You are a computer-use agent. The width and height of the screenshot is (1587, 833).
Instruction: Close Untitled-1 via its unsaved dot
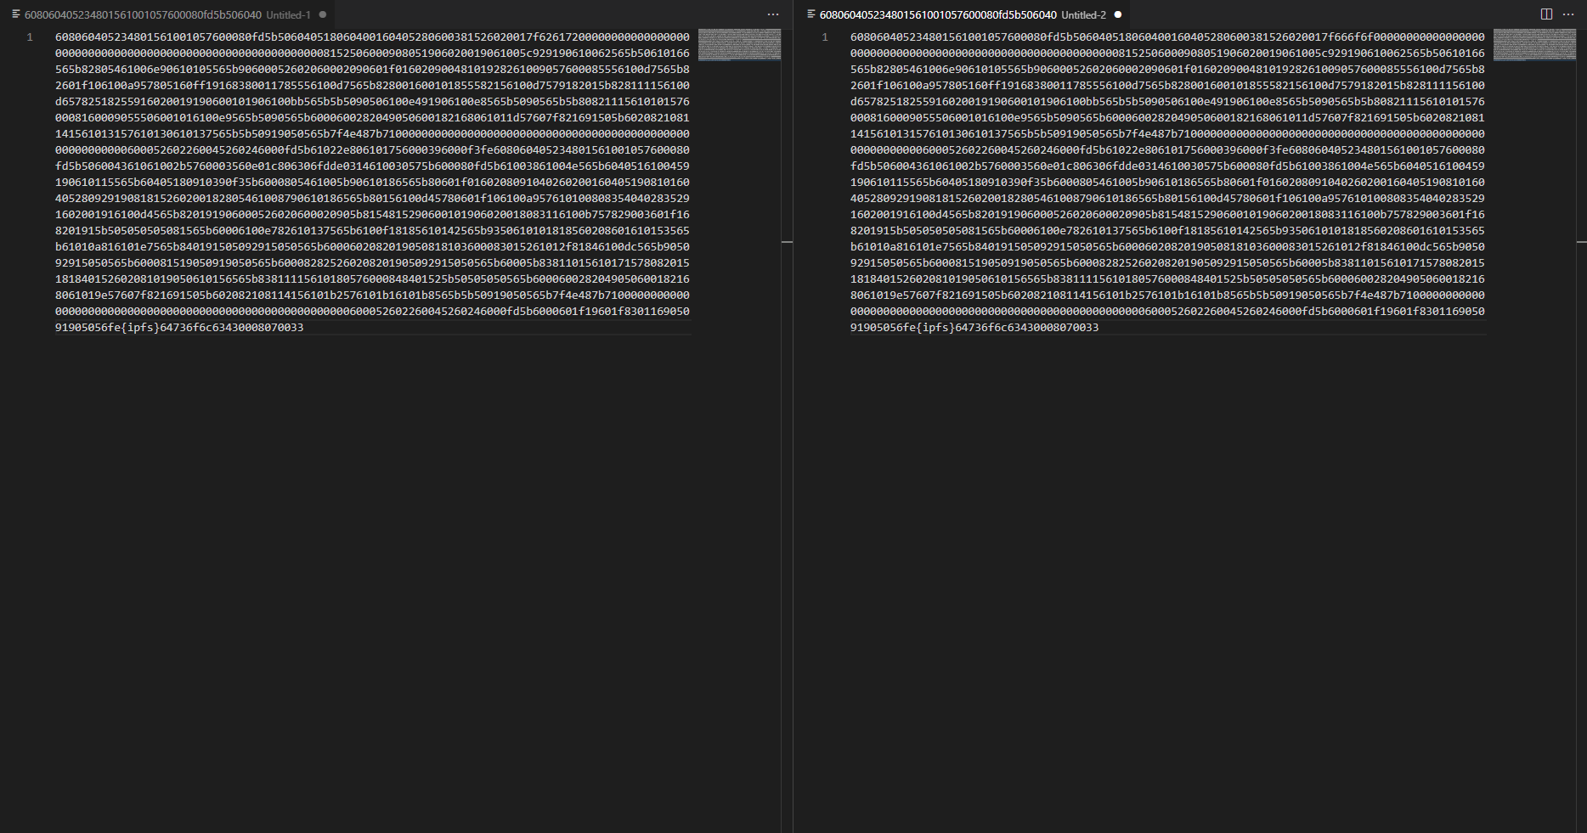(323, 14)
